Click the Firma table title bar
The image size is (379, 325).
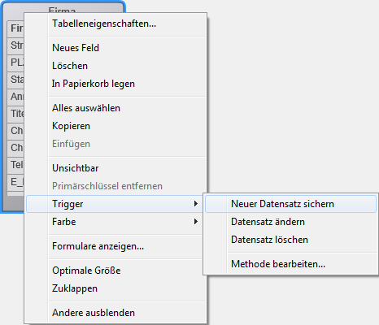click(63, 8)
